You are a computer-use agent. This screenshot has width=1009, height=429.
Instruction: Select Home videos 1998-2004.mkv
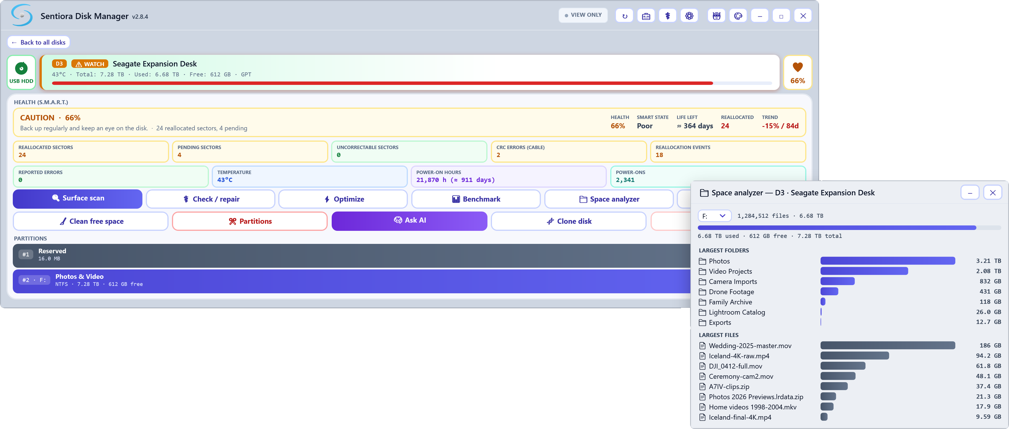pyautogui.click(x=850, y=407)
